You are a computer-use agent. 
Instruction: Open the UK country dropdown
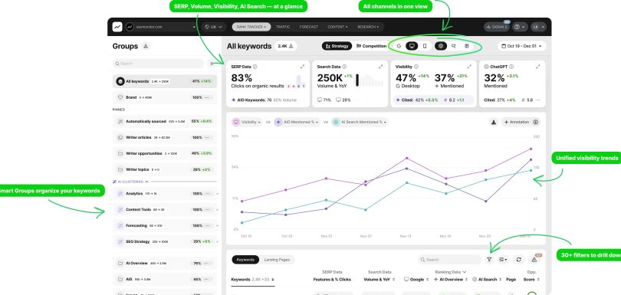tap(213, 27)
